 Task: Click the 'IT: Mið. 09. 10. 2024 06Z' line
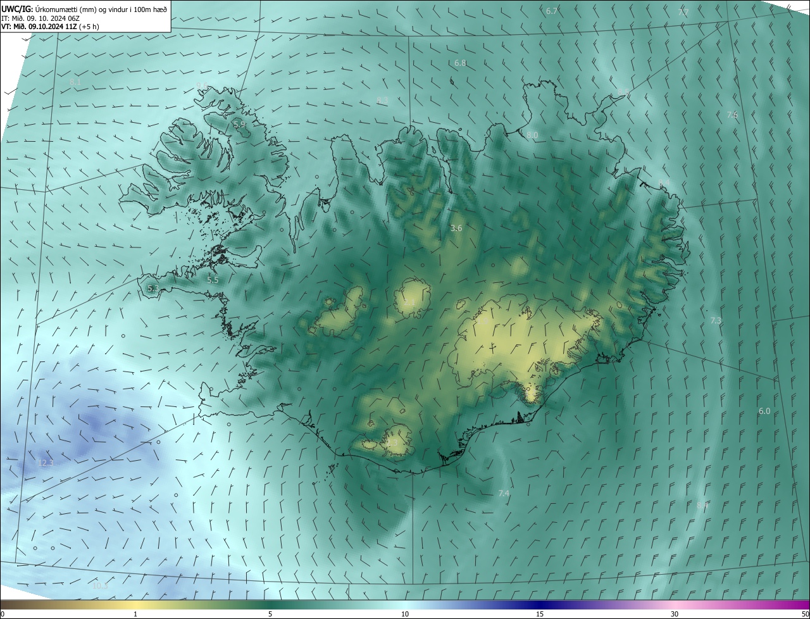[x=40, y=18]
